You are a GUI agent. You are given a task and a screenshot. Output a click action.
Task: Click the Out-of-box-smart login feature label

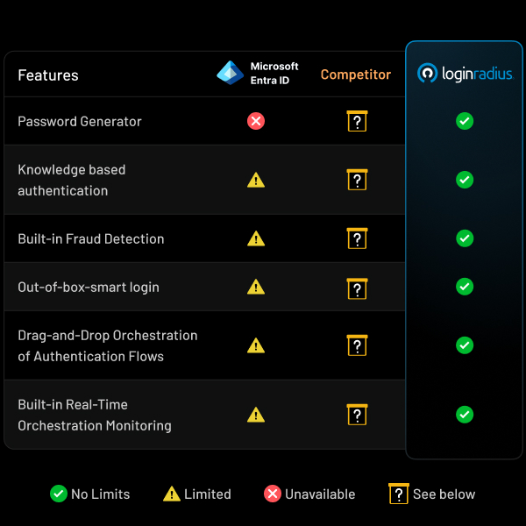click(x=89, y=287)
